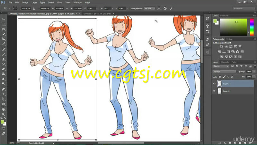This screenshot has width=257, height=145.
Task: Open the Normal blend mode dropdown
Action: coord(224,72)
